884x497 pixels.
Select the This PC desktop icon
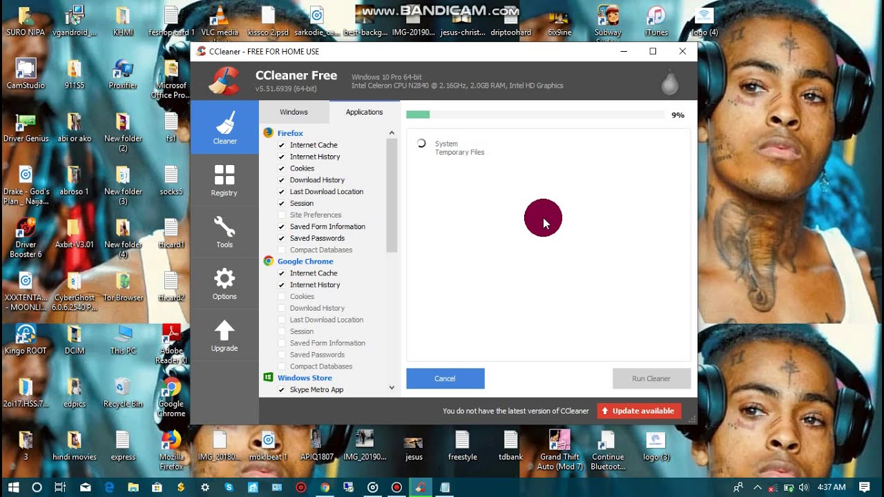point(123,339)
